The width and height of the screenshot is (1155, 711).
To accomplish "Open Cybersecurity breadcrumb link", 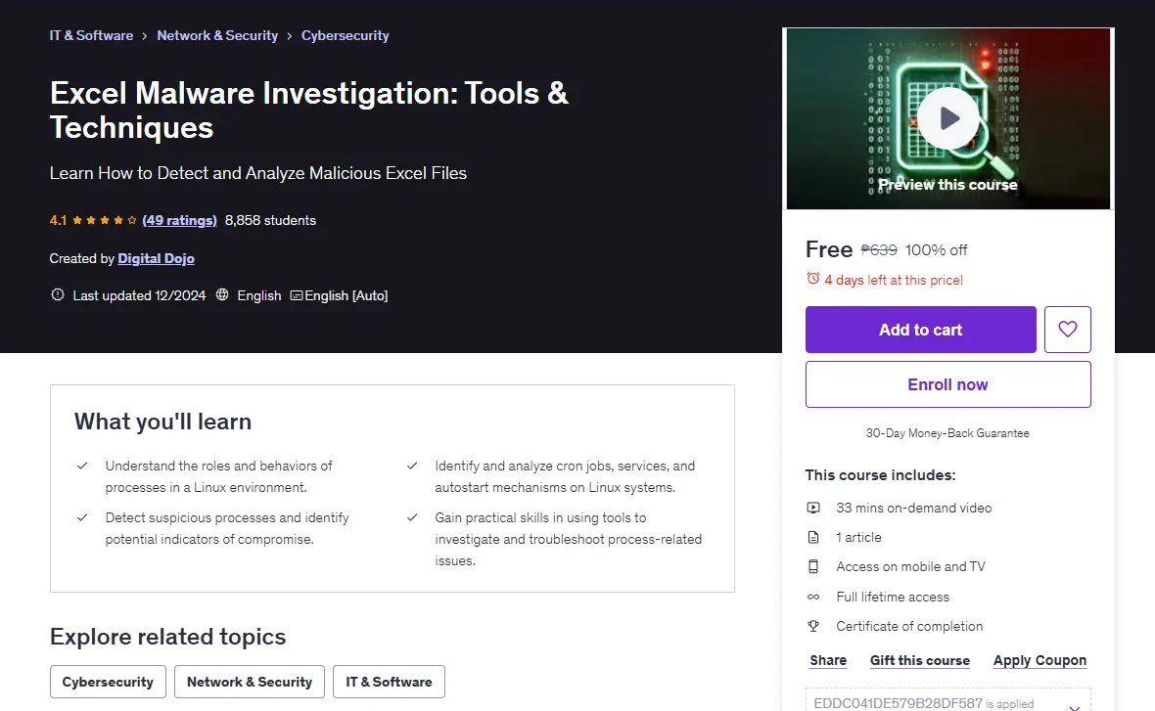I will [x=345, y=35].
